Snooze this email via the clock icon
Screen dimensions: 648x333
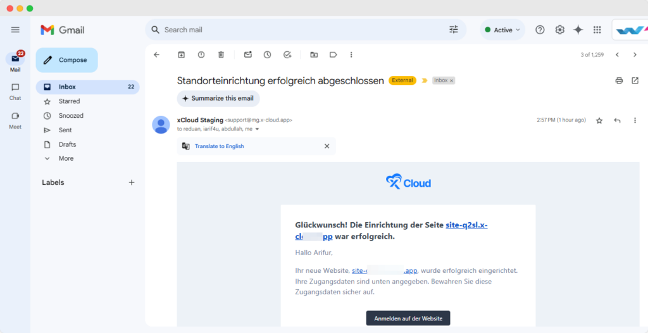coord(268,55)
